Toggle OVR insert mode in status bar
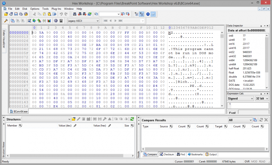This screenshot has height=165, width=272. (x=247, y=161)
